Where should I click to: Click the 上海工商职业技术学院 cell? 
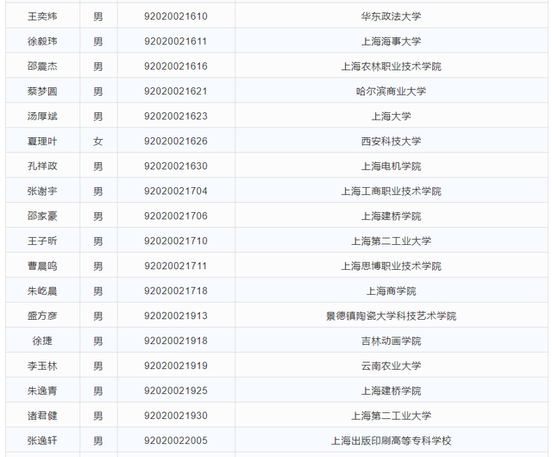(391, 191)
